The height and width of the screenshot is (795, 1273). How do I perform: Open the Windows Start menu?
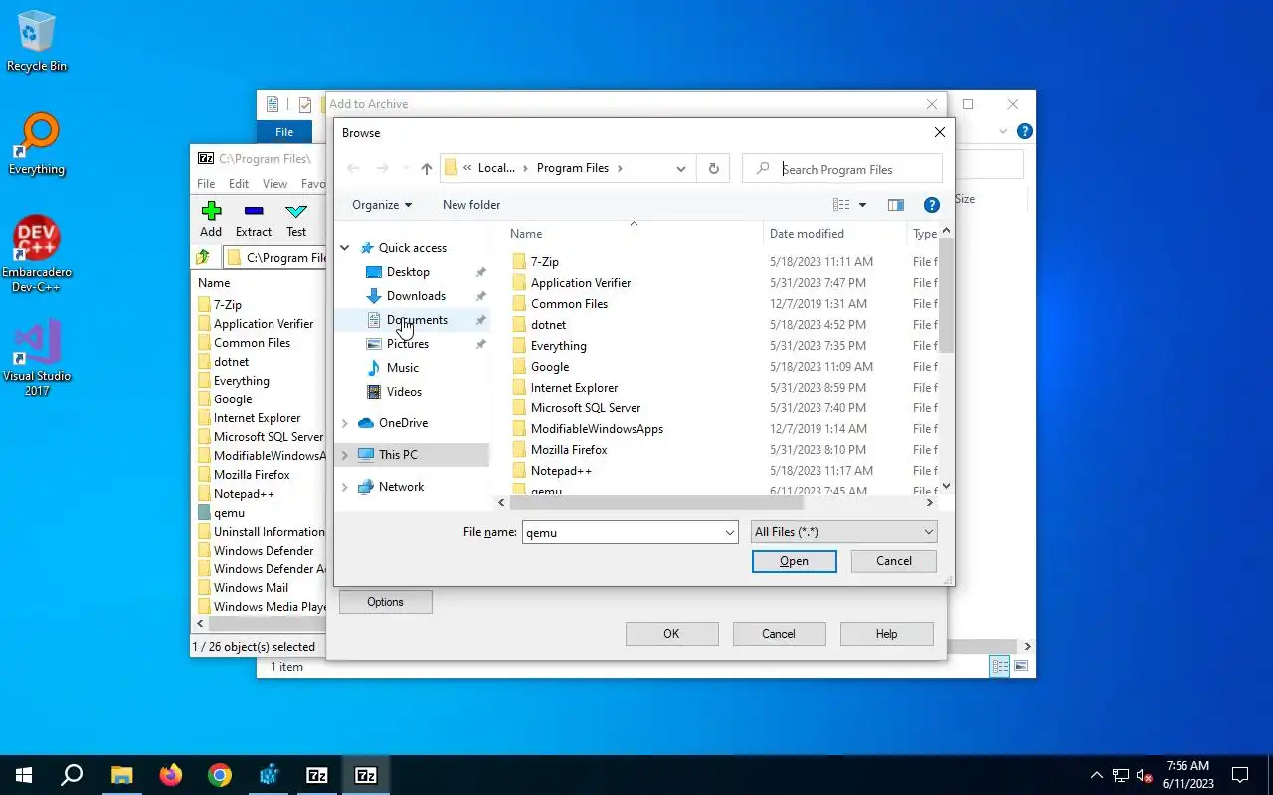pos(24,775)
